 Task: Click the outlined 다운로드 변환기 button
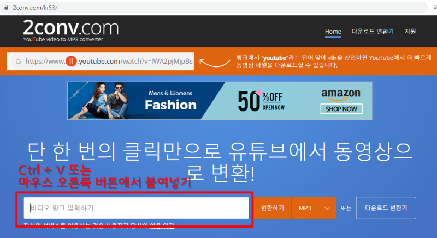coord(386,208)
